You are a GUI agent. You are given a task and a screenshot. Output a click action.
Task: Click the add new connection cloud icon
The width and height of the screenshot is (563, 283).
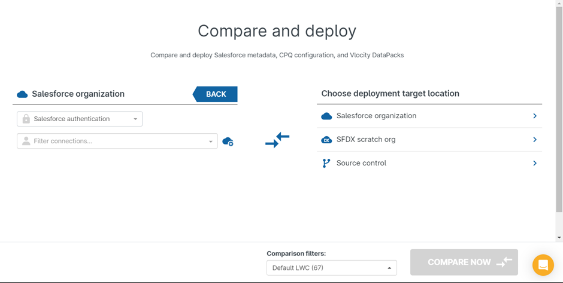pyautogui.click(x=228, y=141)
